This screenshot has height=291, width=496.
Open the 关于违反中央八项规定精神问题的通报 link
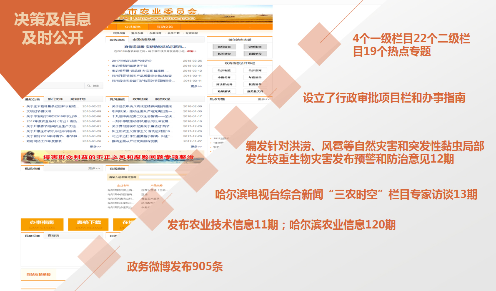[142, 106]
